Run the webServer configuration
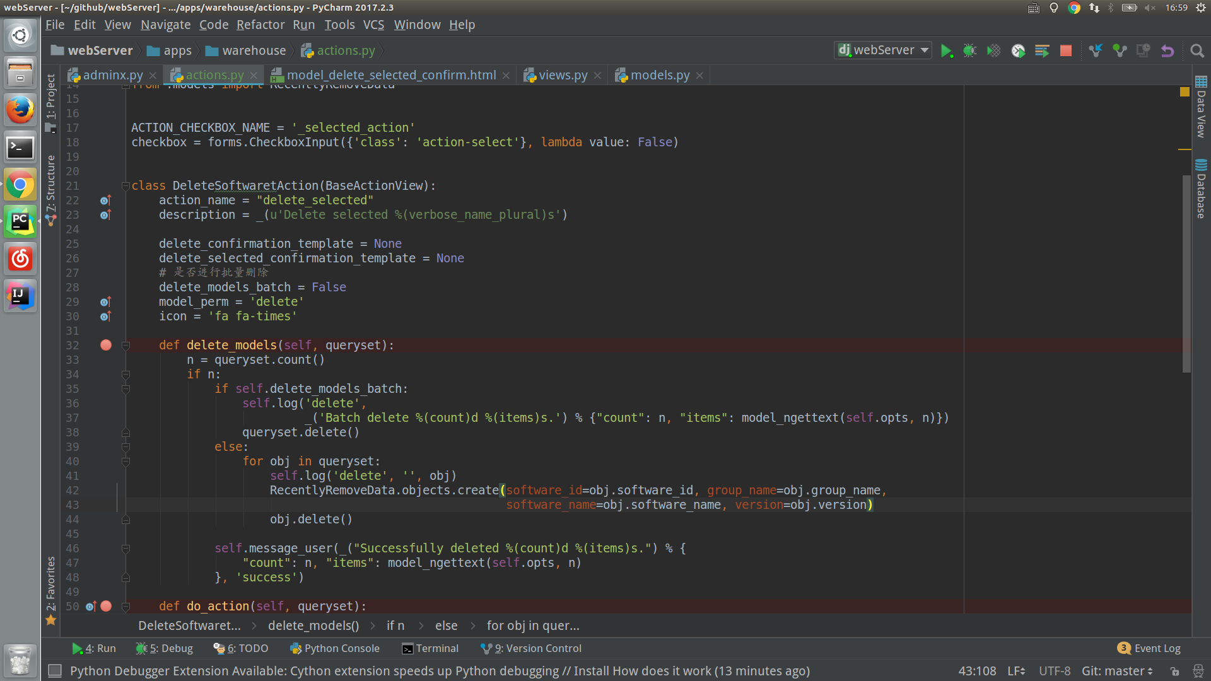 947,50
